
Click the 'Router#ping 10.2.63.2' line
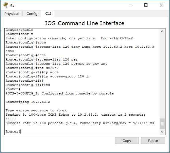pos(28,102)
